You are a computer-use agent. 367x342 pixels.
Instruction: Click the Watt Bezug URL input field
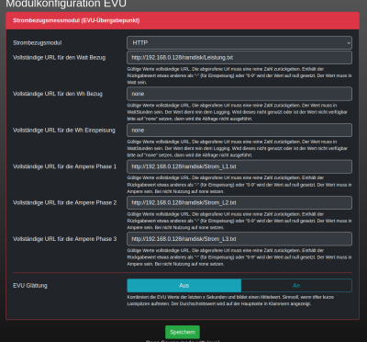[239, 58]
